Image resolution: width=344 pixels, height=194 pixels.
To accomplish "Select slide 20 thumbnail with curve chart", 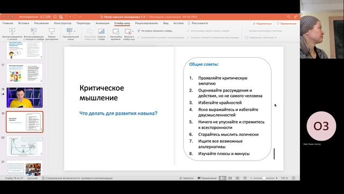I will coord(25,146).
